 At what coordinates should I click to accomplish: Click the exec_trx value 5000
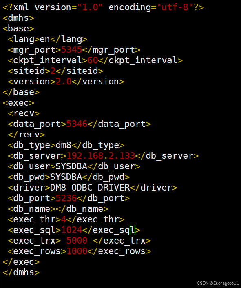77,241
